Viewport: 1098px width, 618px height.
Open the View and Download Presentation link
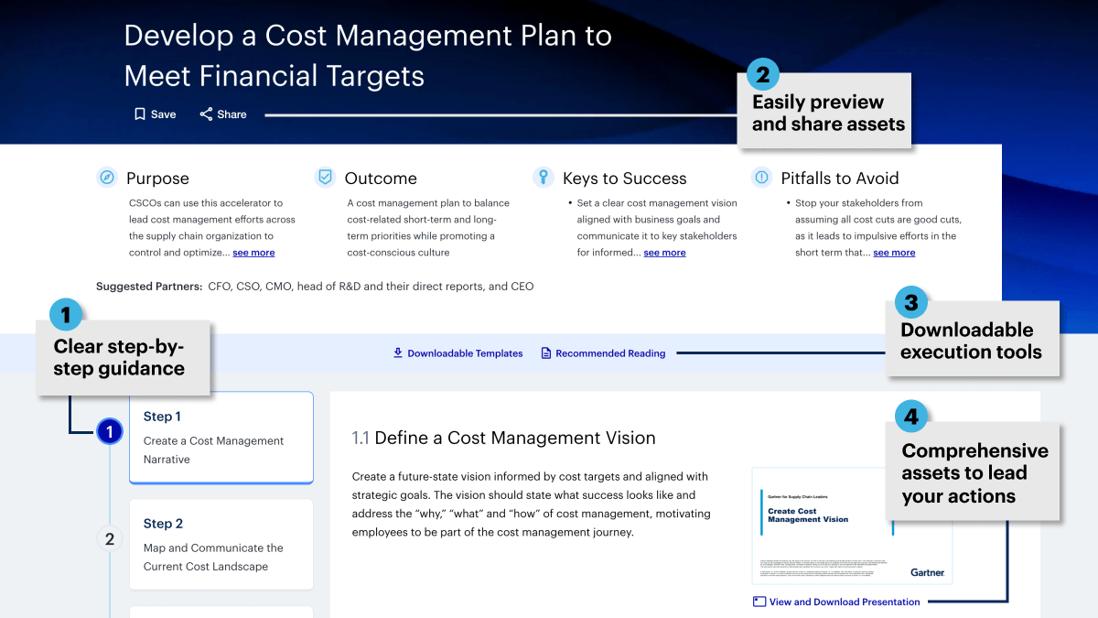[x=844, y=602]
